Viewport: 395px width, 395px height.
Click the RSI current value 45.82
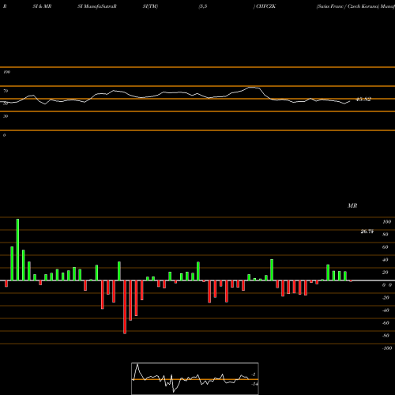coord(363,100)
